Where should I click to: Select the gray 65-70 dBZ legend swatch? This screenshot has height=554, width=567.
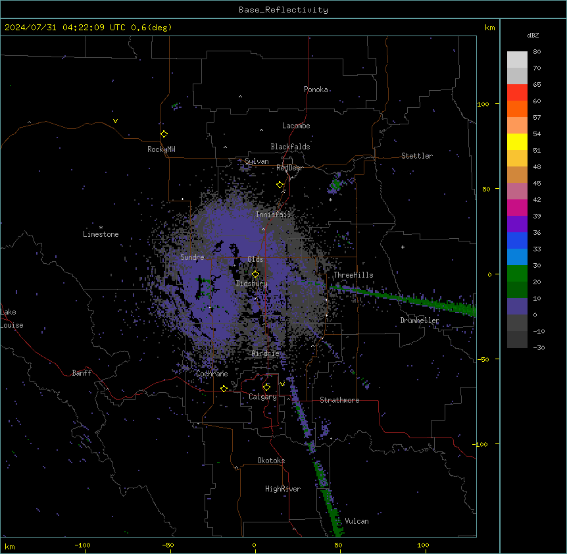point(517,76)
